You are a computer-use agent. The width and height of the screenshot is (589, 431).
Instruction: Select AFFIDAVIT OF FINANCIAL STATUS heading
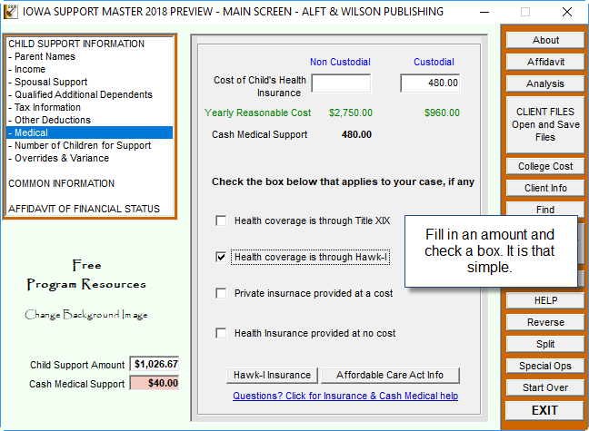(x=89, y=209)
